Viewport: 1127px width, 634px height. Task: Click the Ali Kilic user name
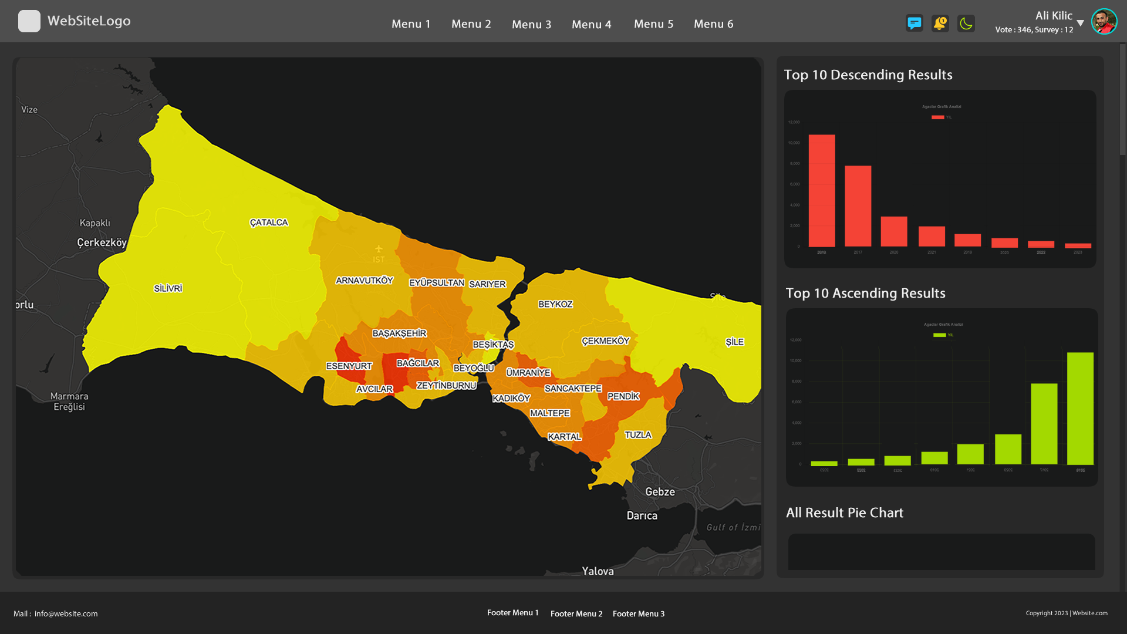tap(1054, 16)
